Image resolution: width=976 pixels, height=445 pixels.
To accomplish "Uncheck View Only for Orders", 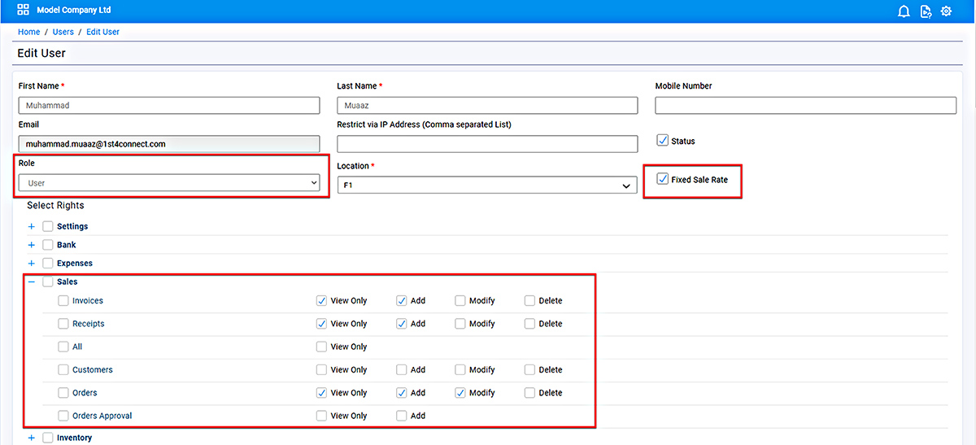I will point(322,393).
